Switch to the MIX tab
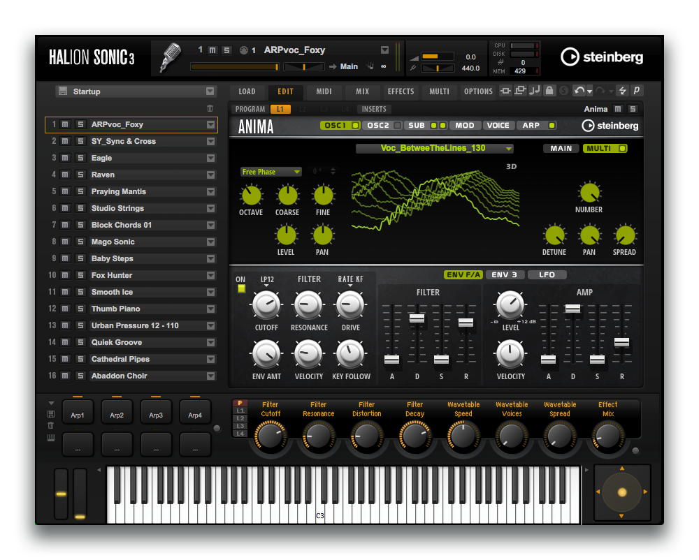This screenshot has width=699, height=560. click(362, 91)
